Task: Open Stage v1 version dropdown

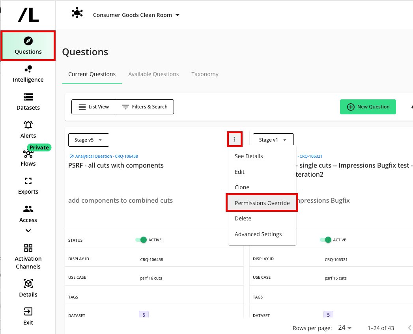Action: (x=273, y=140)
